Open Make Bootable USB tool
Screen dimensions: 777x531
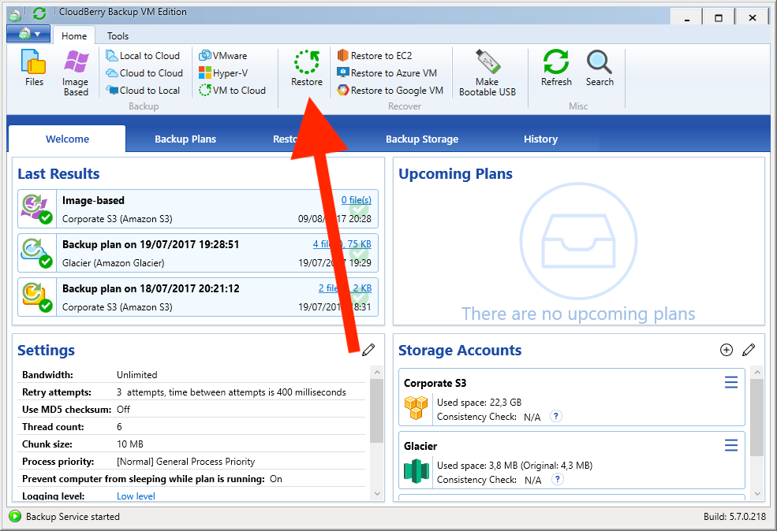point(487,72)
